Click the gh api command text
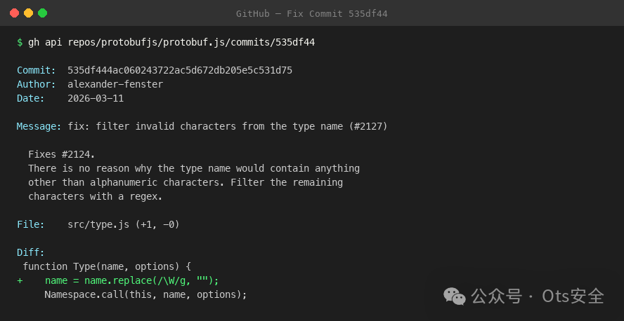 coord(171,42)
